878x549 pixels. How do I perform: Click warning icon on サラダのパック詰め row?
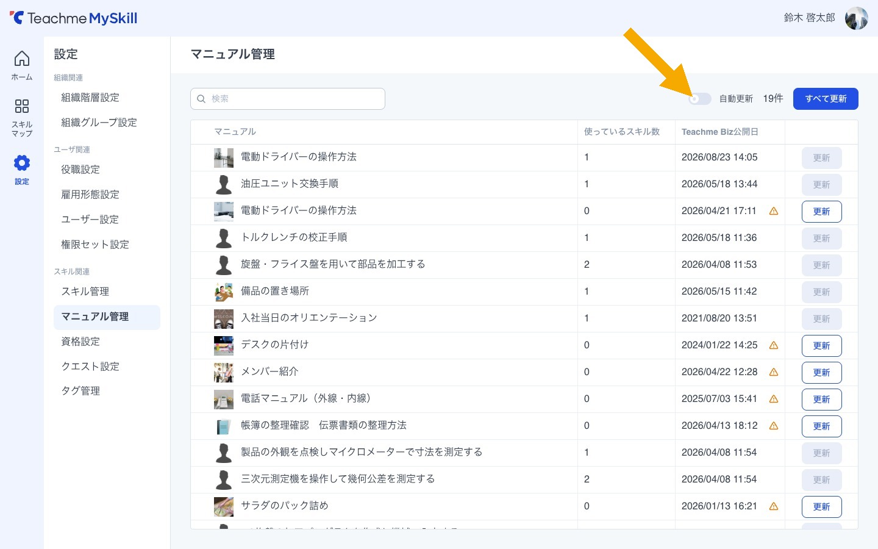pyautogui.click(x=774, y=506)
